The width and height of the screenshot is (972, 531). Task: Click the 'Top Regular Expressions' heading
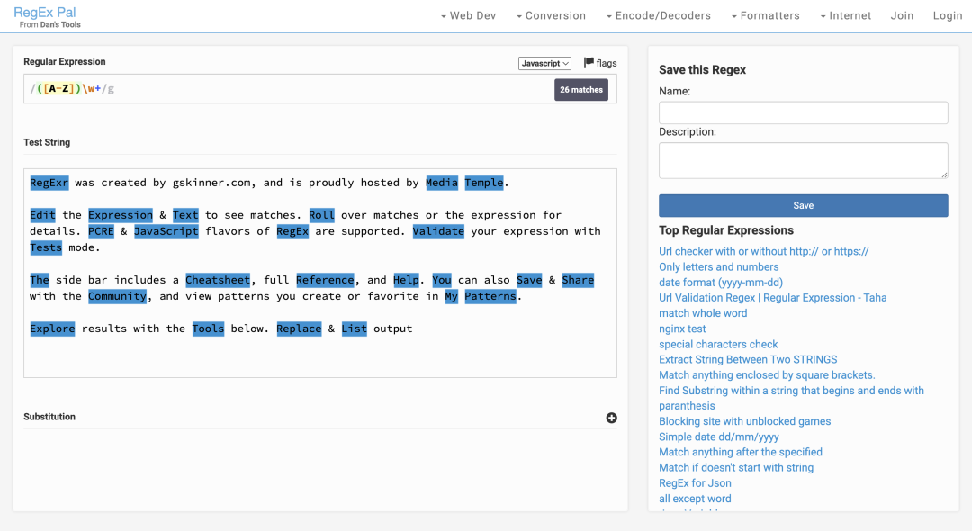click(726, 230)
